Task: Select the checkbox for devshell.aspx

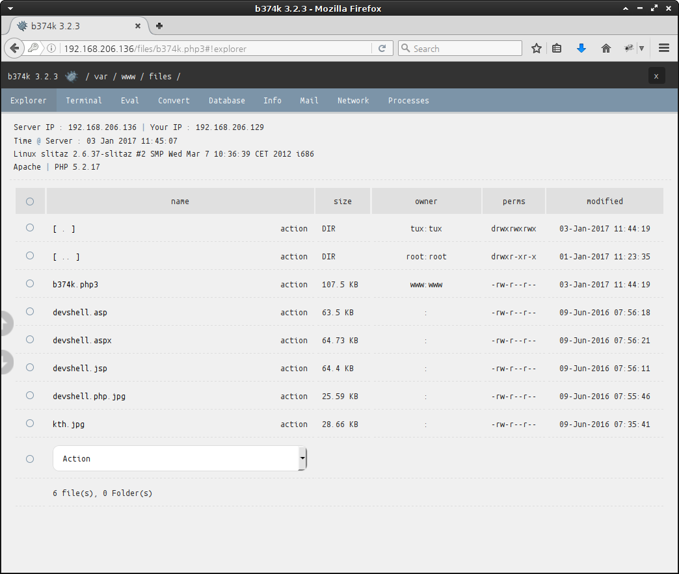Action: click(x=30, y=339)
